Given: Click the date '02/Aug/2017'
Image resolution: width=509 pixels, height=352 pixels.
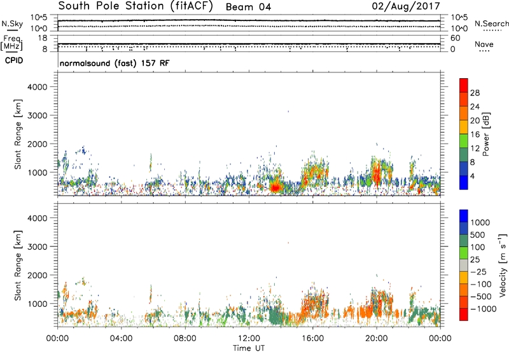Looking at the screenshot, I should click(x=406, y=6).
